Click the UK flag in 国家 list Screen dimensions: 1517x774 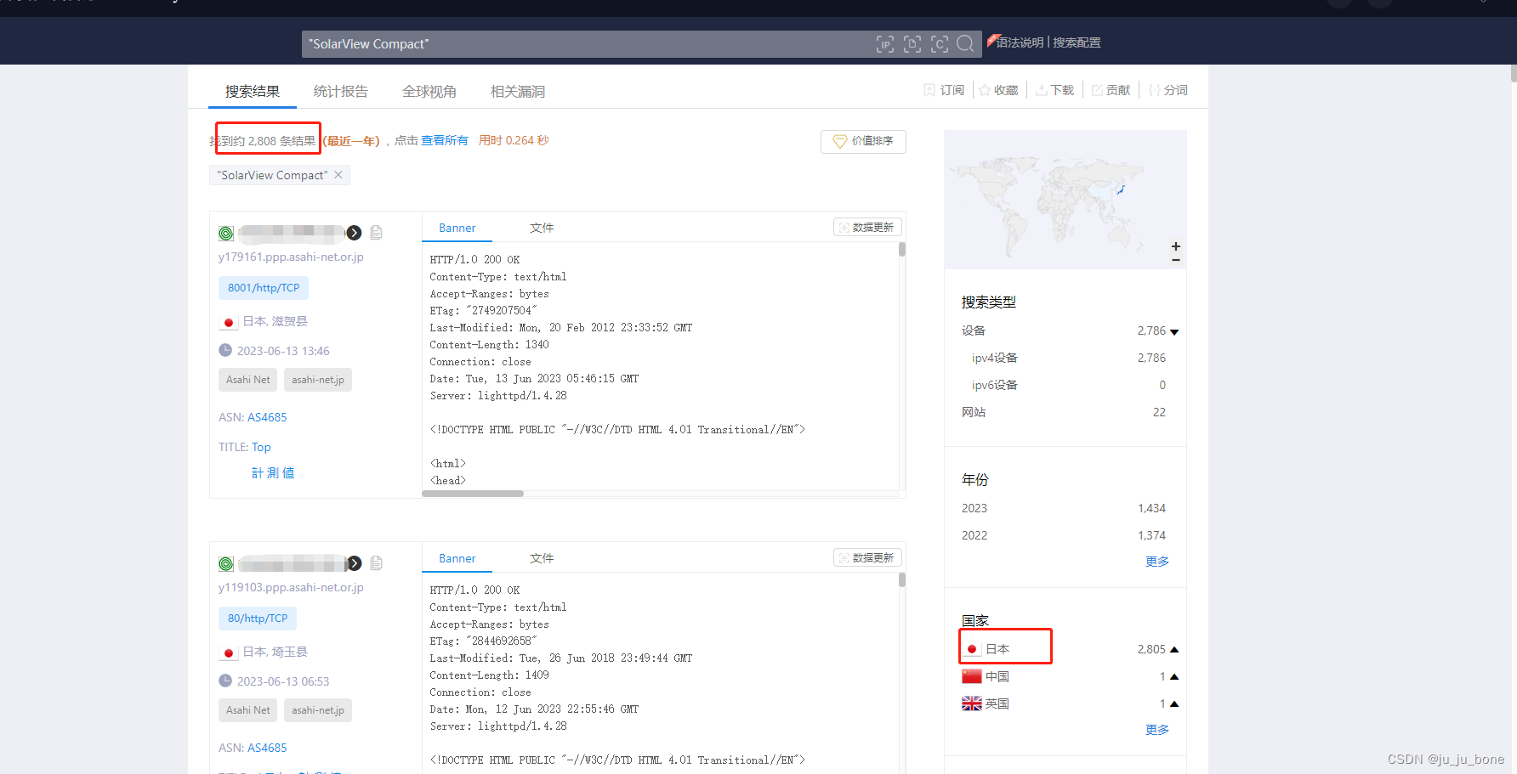[972, 703]
